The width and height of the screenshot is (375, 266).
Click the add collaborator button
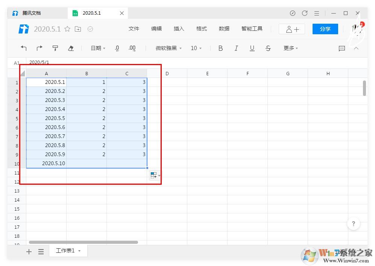click(x=291, y=29)
